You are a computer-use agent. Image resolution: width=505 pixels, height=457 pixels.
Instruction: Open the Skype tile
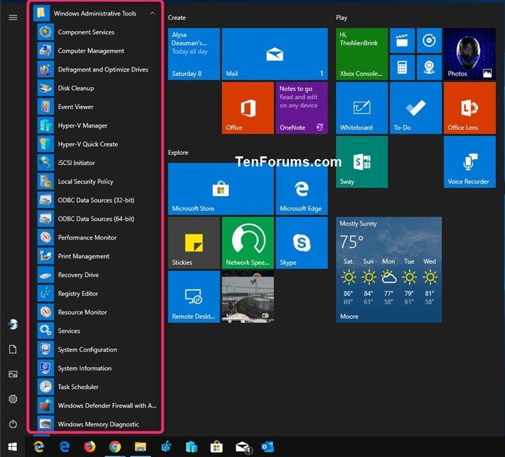click(x=302, y=243)
